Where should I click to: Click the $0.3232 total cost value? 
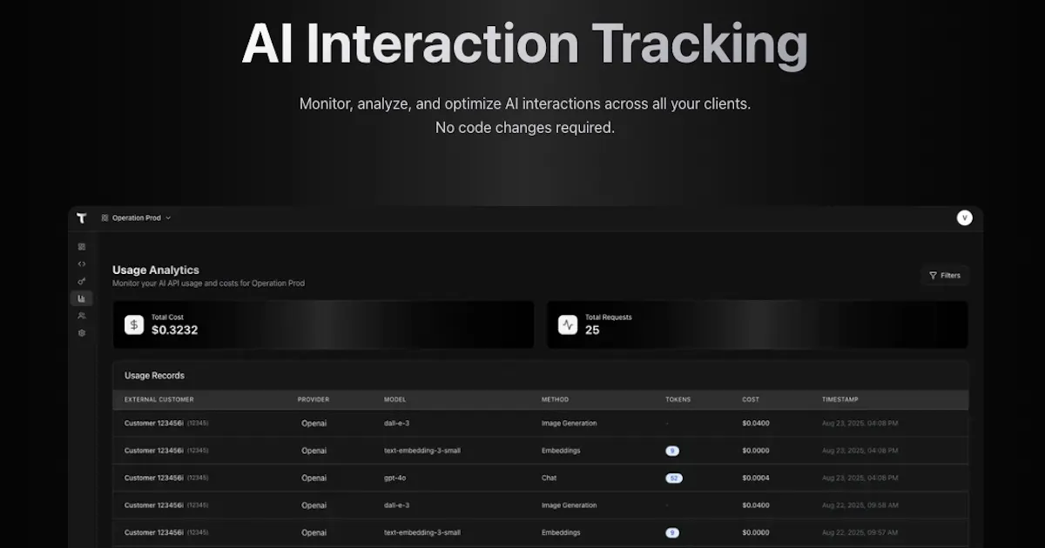pyautogui.click(x=174, y=331)
